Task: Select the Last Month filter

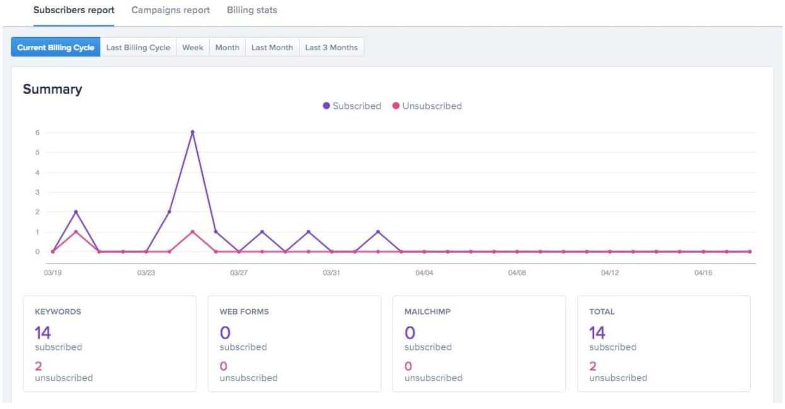Action: [x=272, y=47]
